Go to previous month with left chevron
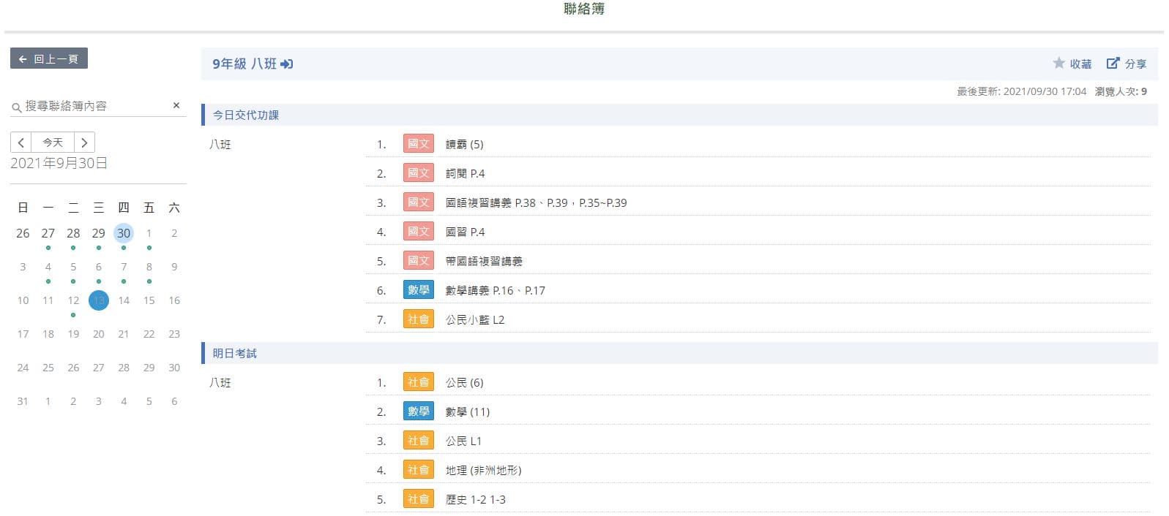1169x516 pixels. click(21, 143)
